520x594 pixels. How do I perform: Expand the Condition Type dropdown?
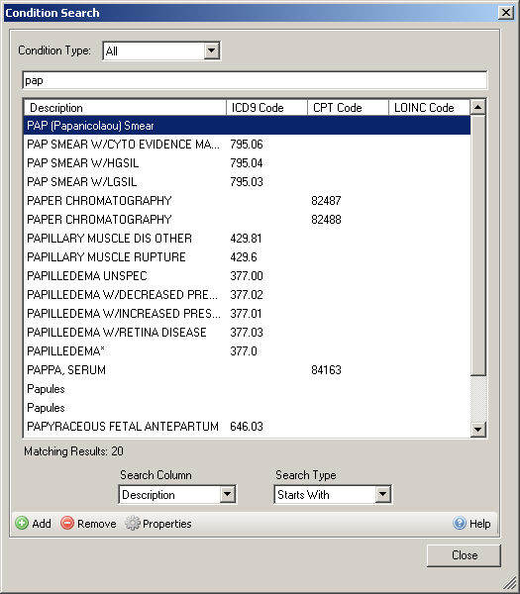pyautogui.click(x=212, y=50)
